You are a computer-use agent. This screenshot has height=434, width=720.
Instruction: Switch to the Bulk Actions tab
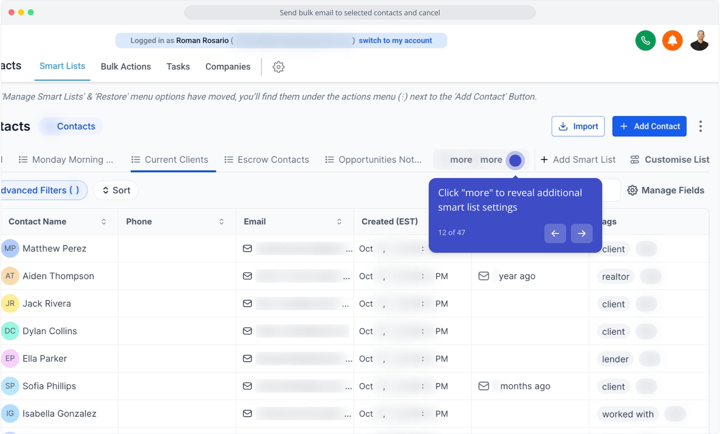coord(126,67)
